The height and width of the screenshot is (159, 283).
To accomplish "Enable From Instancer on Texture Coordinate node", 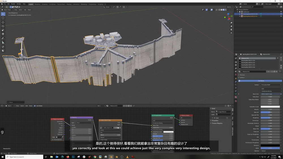I will (x=53, y=140).
